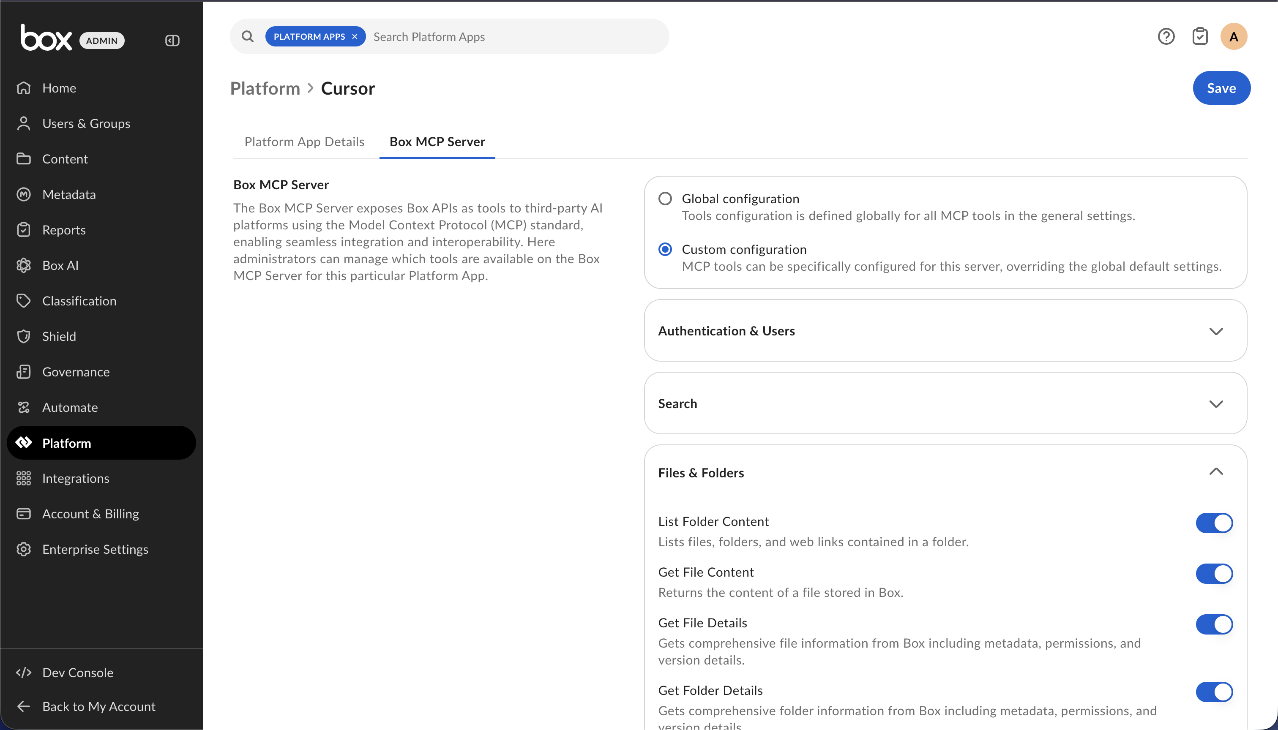Screen dimensions: 1278x730
Task: Click the Reports clipboard icon
Action: (24, 230)
